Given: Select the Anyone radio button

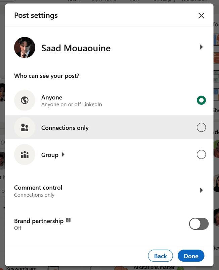Looking at the screenshot, I should 201,100.
